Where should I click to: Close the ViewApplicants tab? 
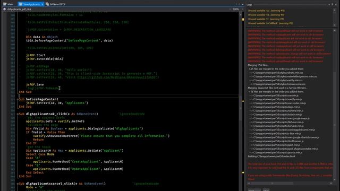[42, 4]
